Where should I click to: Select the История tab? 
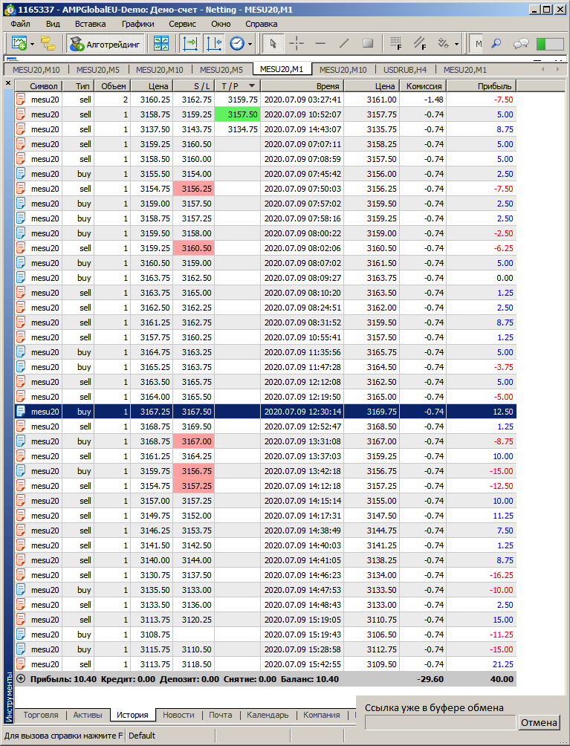132,715
